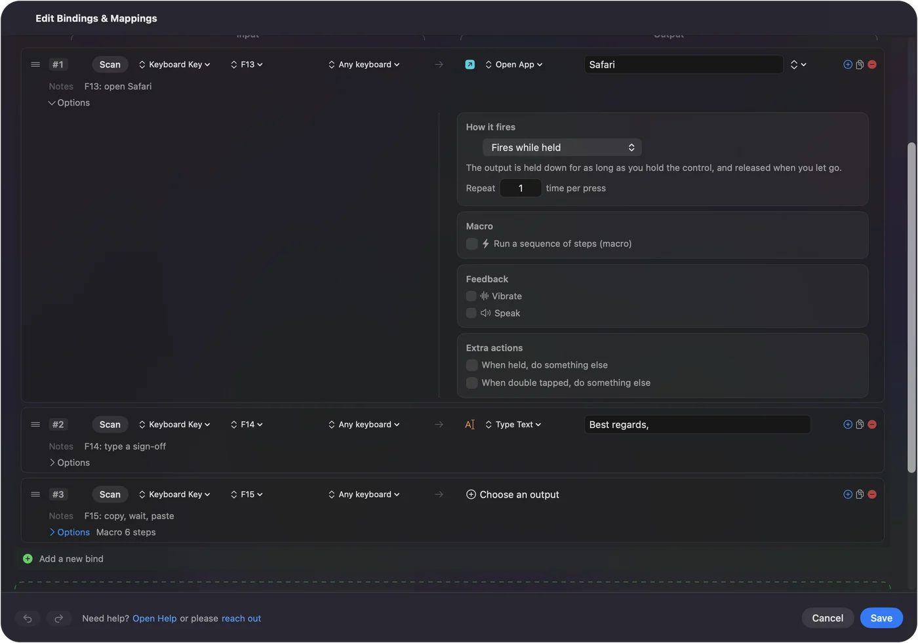The width and height of the screenshot is (918, 643).
Task: Add a binding after binding #3
Action: tap(847, 494)
